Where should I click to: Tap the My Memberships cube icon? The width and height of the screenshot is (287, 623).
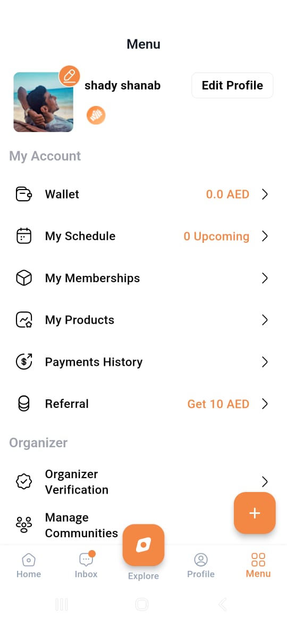click(24, 278)
